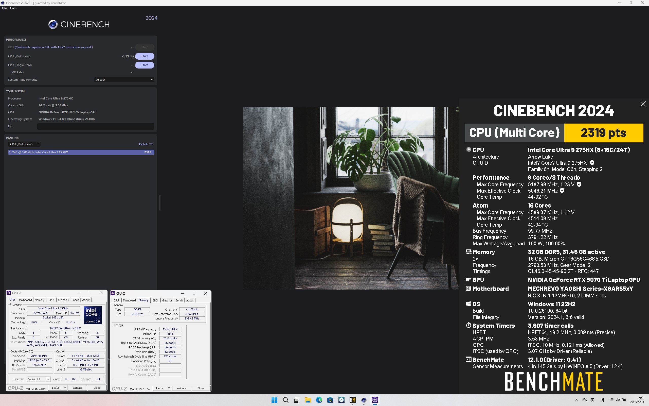Open Memory tab in left CPU-Z window
The height and width of the screenshot is (406, 649).
40,300
